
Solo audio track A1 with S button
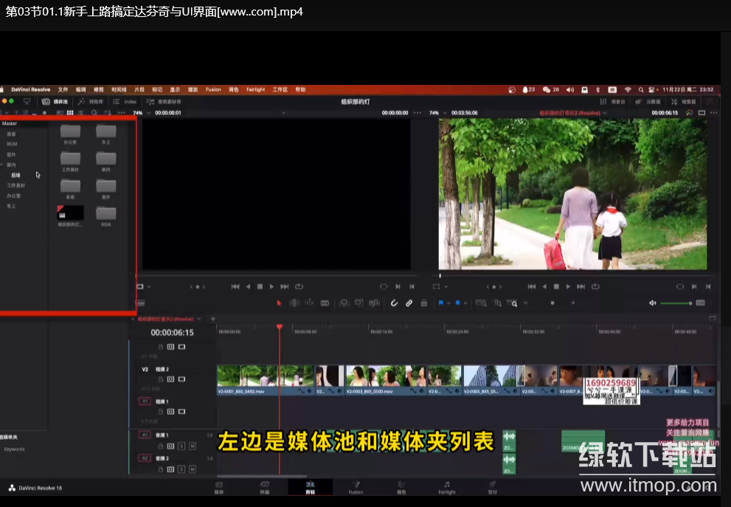(181, 446)
